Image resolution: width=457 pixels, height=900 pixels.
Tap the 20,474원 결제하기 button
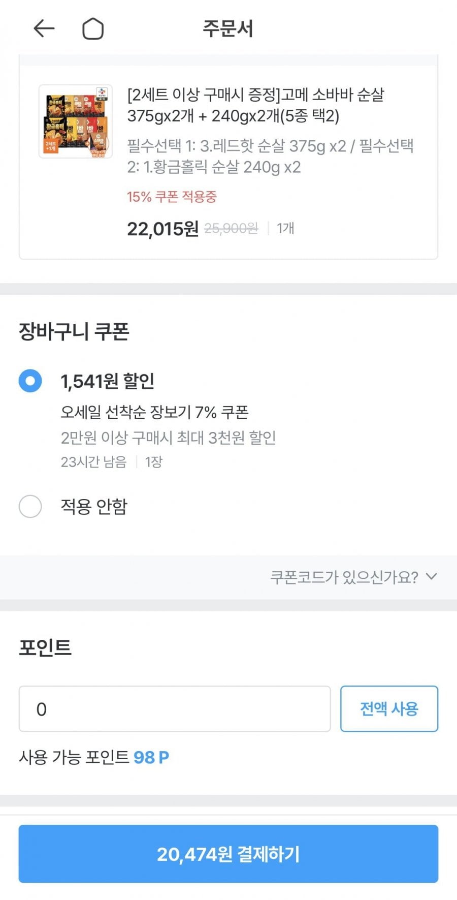tap(228, 854)
